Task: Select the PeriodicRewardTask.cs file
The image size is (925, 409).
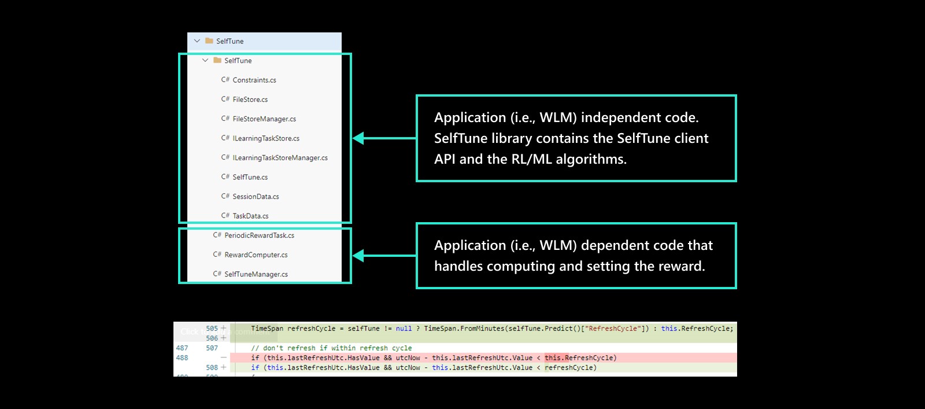Action: [x=259, y=235]
